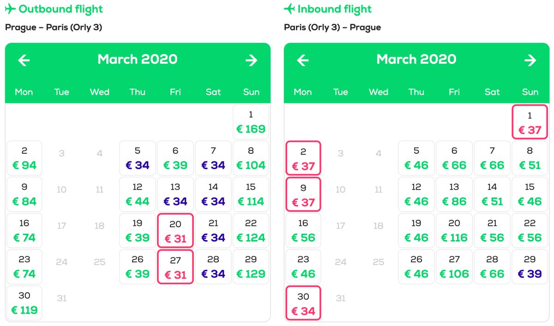Choose inbound March 13 for €86
Viewport: 554px width, 326px height.
pyautogui.click(x=454, y=194)
